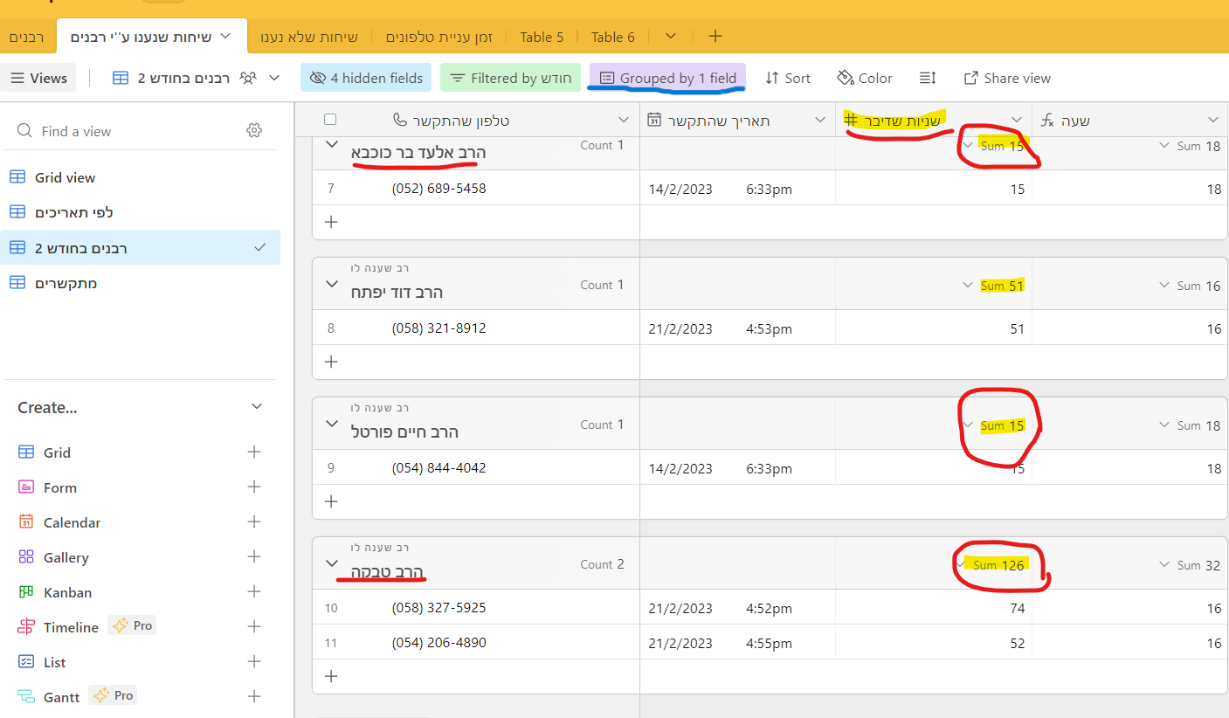The image size is (1229, 718).
Task: Add a new Kanban view with plus
Action: pyautogui.click(x=254, y=591)
